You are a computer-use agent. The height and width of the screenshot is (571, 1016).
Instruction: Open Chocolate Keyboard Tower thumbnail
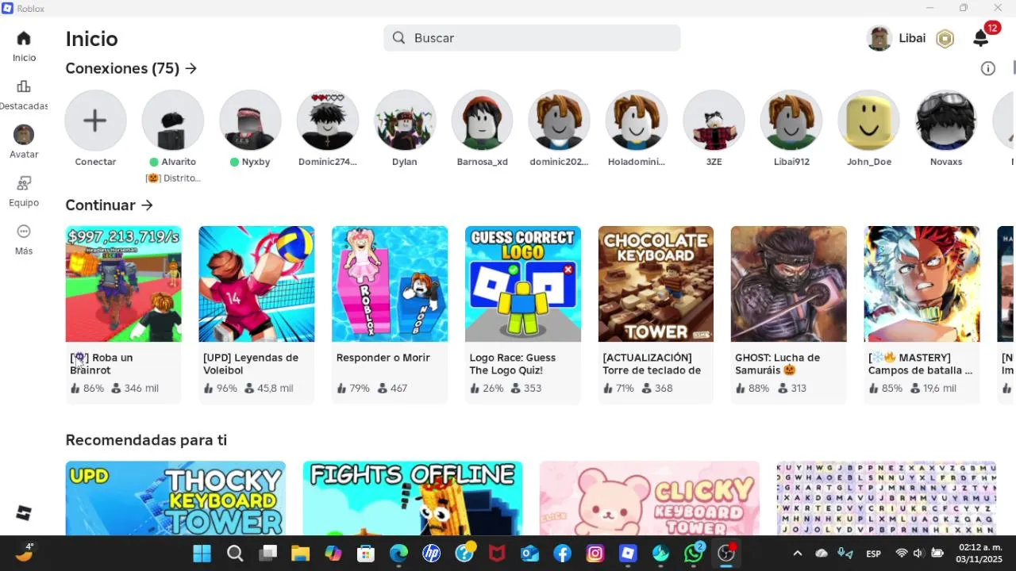coord(656,284)
